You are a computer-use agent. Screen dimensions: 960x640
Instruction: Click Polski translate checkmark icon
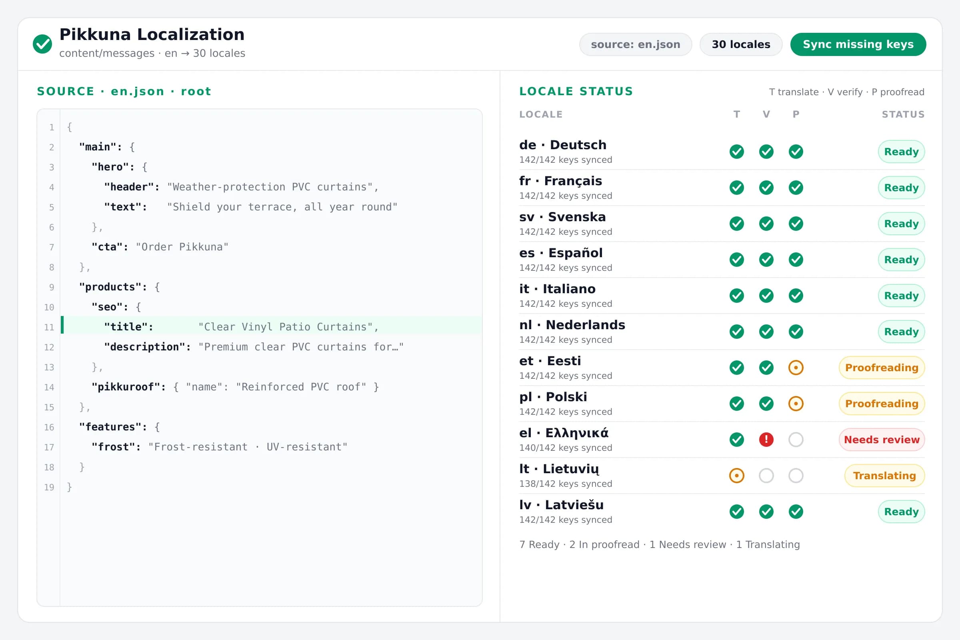(737, 404)
